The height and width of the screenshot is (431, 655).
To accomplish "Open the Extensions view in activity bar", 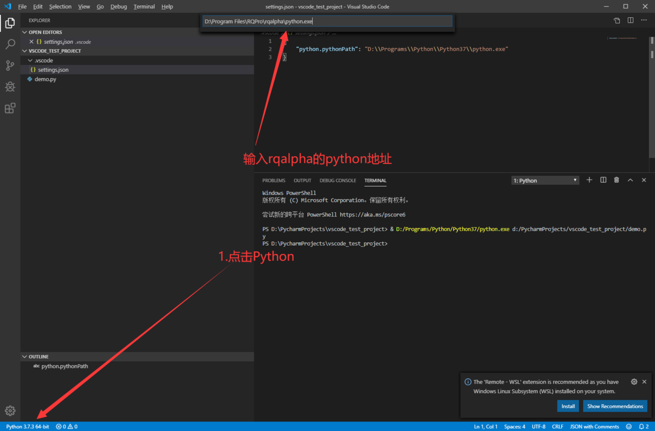I will [10, 108].
